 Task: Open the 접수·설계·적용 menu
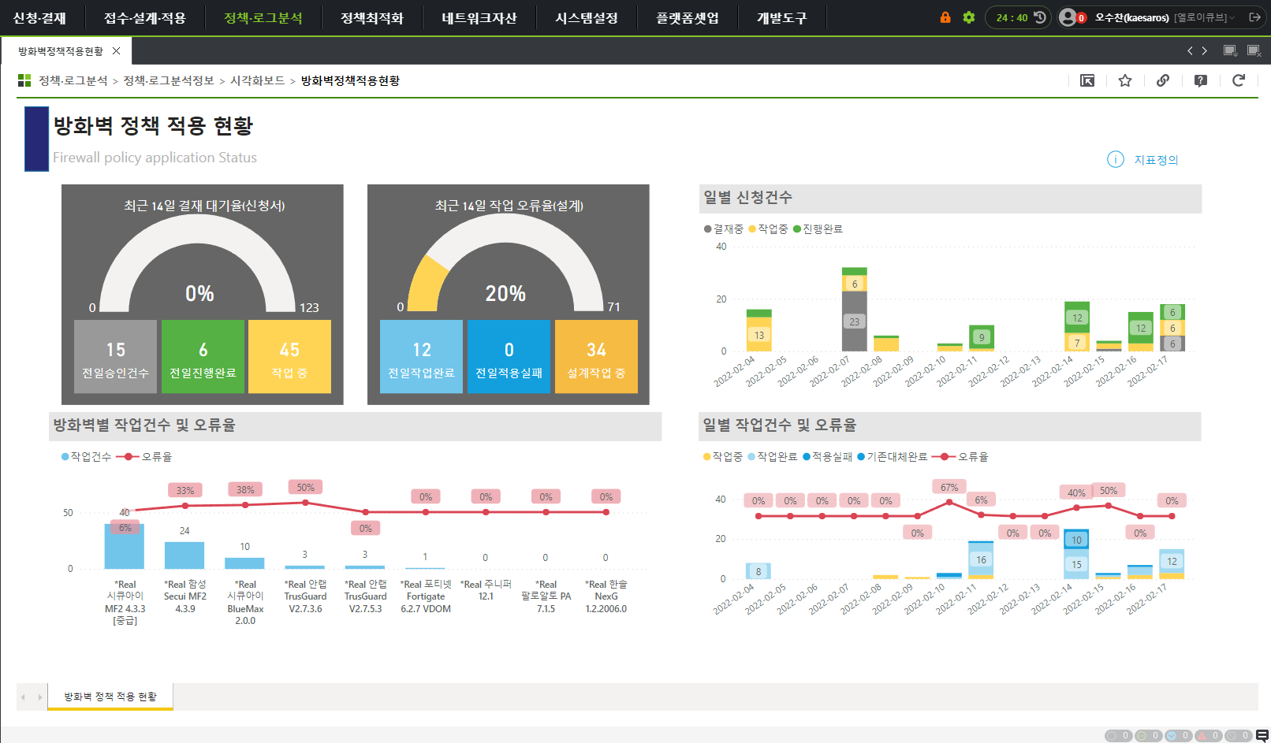pyautogui.click(x=144, y=18)
